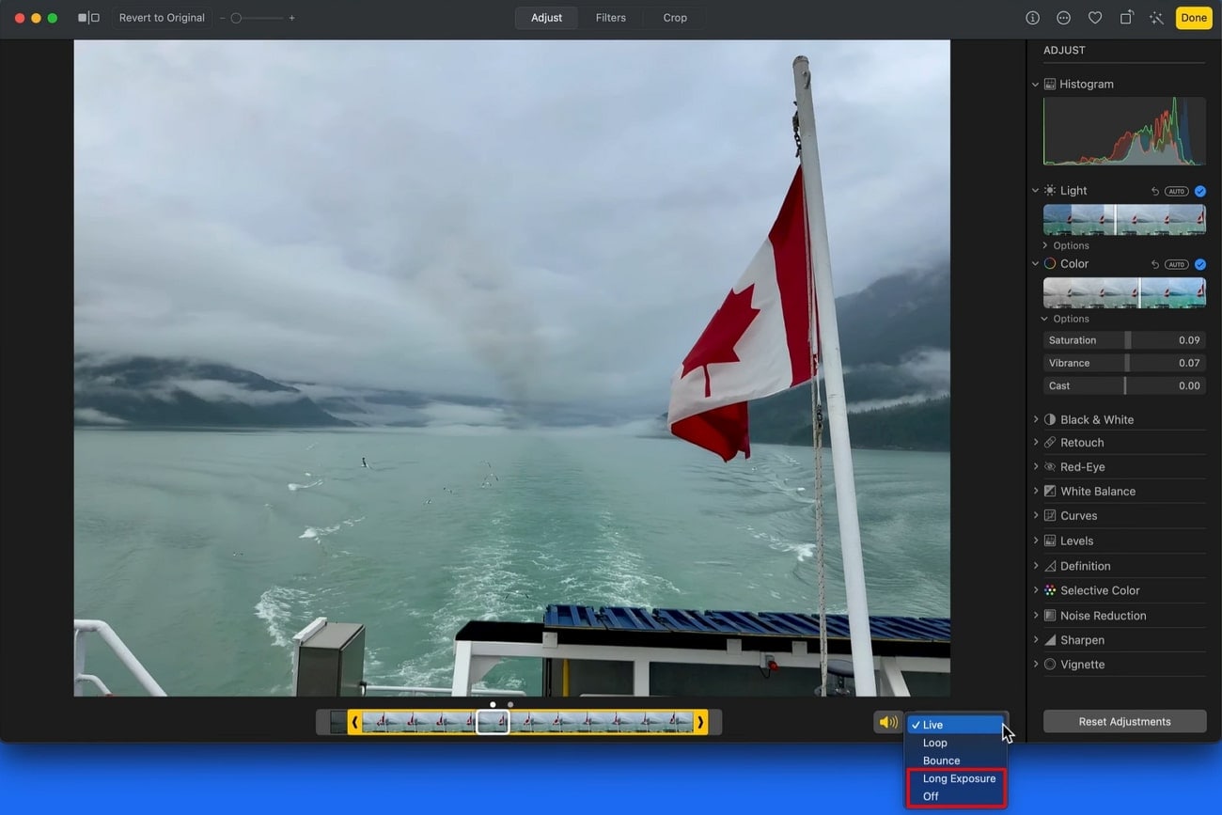Mute Live Photo sound with speaker icon

click(888, 722)
